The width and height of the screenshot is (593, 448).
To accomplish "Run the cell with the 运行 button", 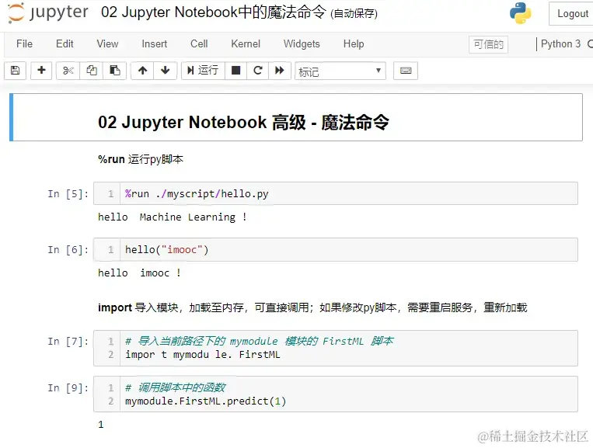I will pyautogui.click(x=203, y=71).
